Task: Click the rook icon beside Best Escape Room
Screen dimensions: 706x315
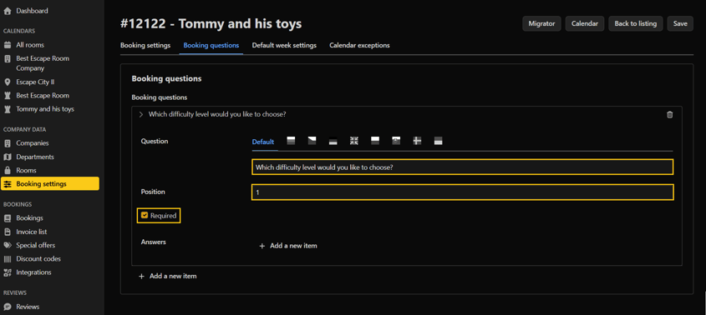Action: pos(7,96)
